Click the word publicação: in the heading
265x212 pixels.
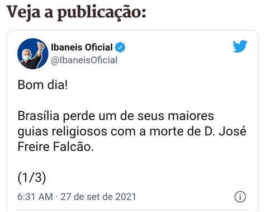pos(102,13)
